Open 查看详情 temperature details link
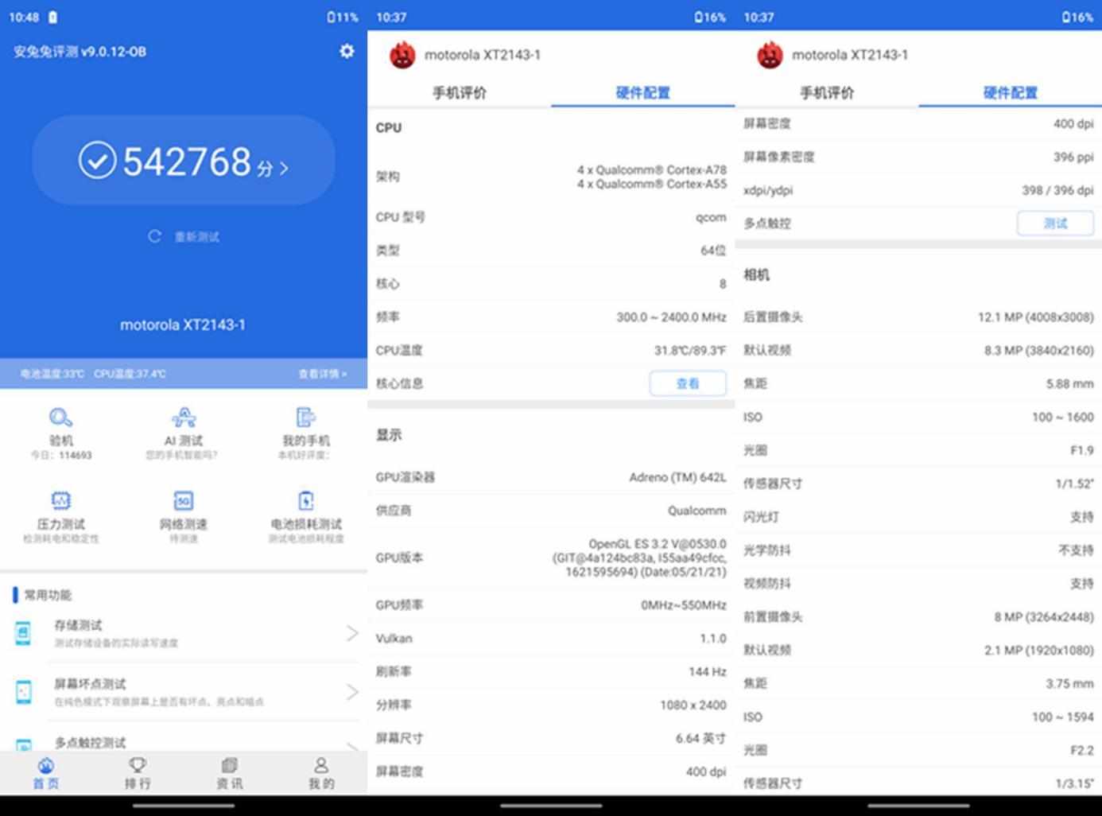Screen dimensions: 1102x816 322,374
